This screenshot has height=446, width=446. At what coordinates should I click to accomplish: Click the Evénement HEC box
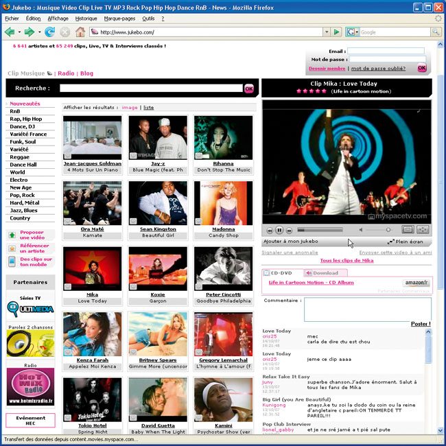[x=30, y=421]
